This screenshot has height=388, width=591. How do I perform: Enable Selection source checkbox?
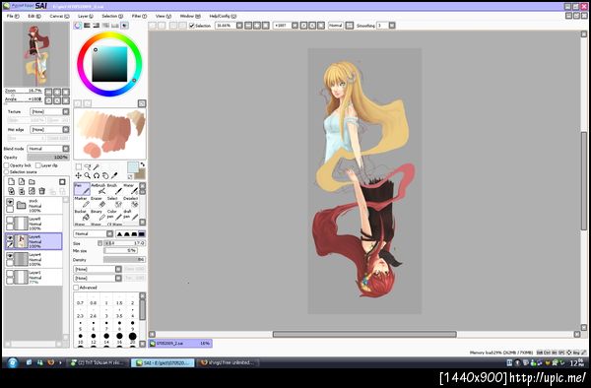(7, 171)
